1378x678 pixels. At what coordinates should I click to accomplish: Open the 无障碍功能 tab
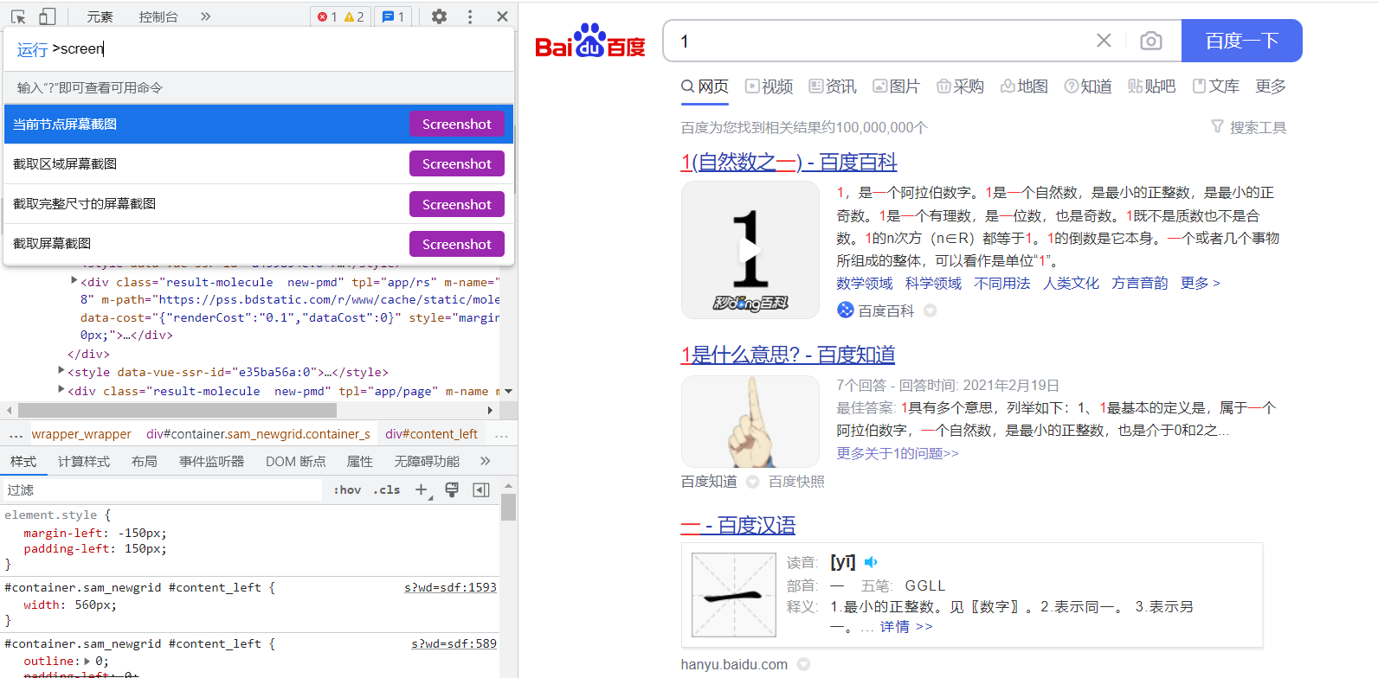point(427,462)
